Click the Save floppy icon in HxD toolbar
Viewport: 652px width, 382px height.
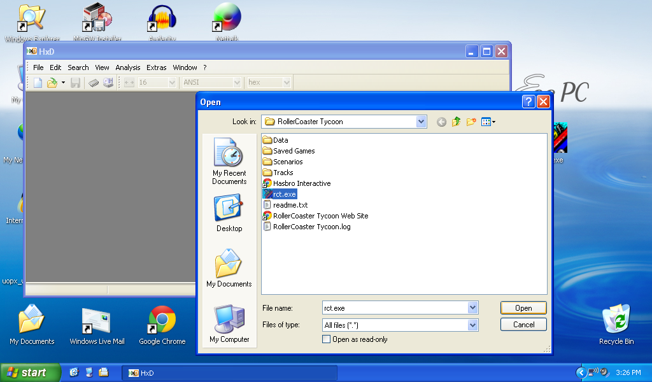tap(75, 83)
